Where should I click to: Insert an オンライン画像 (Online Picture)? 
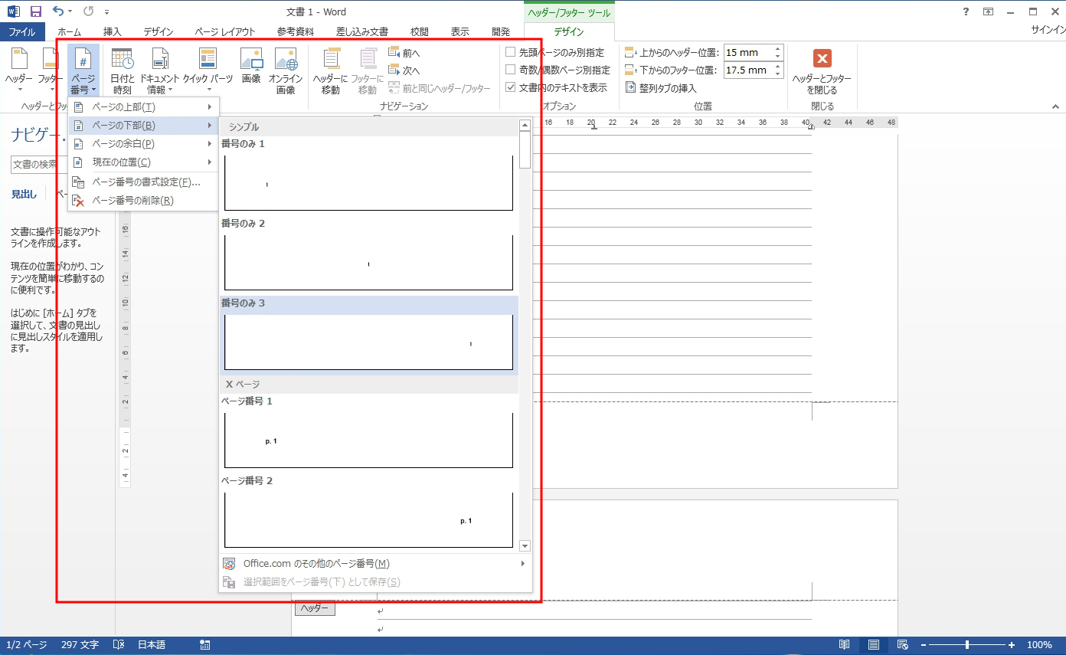tap(285, 70)
